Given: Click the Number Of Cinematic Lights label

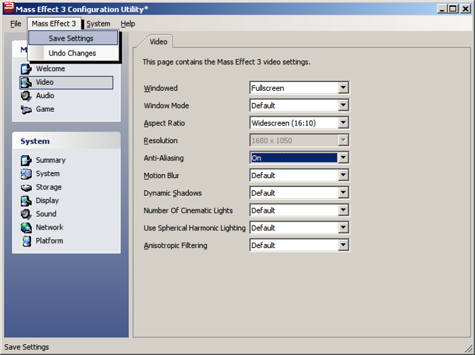Looking at the screenshot, I should (x=188, y=211).
